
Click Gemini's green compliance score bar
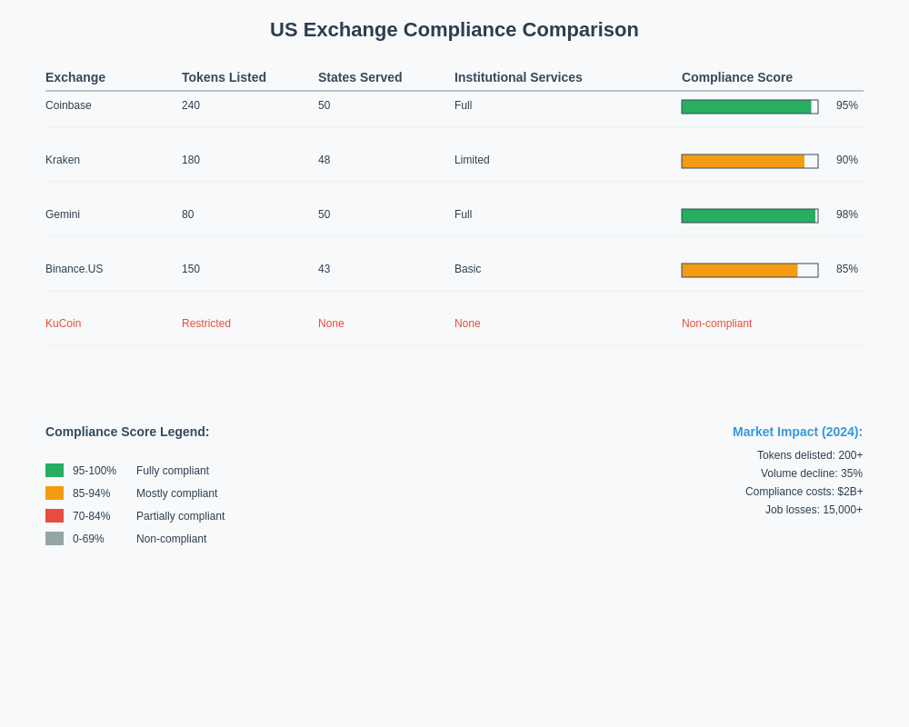749,216
